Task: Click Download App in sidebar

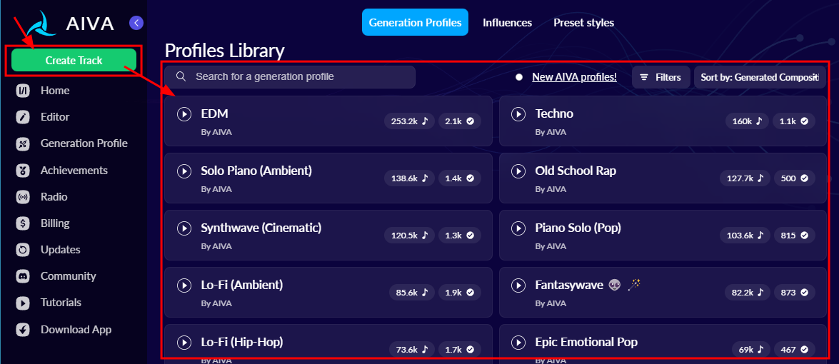Action: [x=76, y=329]
